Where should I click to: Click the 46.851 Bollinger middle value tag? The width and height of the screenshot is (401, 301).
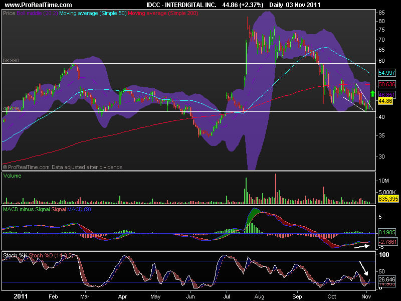point(386,94)
